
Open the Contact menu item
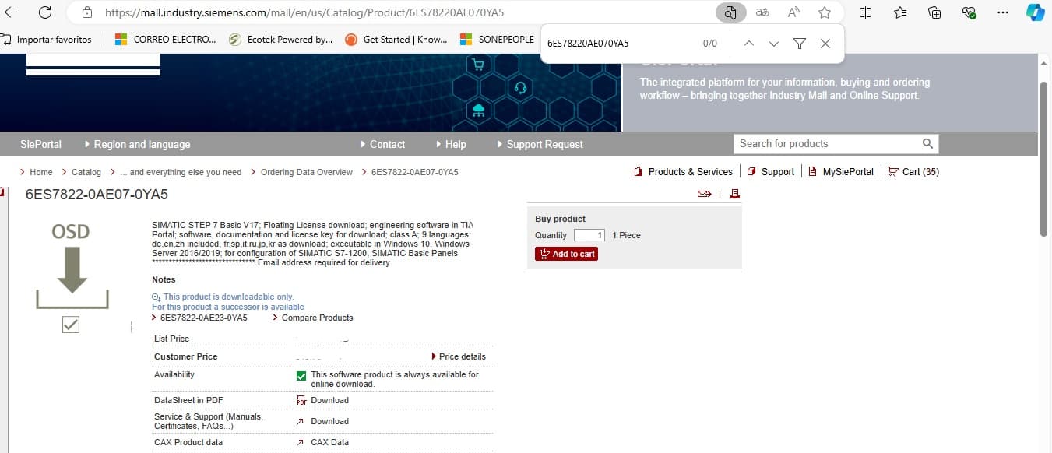386,144
